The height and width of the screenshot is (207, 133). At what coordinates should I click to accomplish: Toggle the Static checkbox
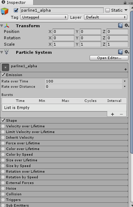108,10
